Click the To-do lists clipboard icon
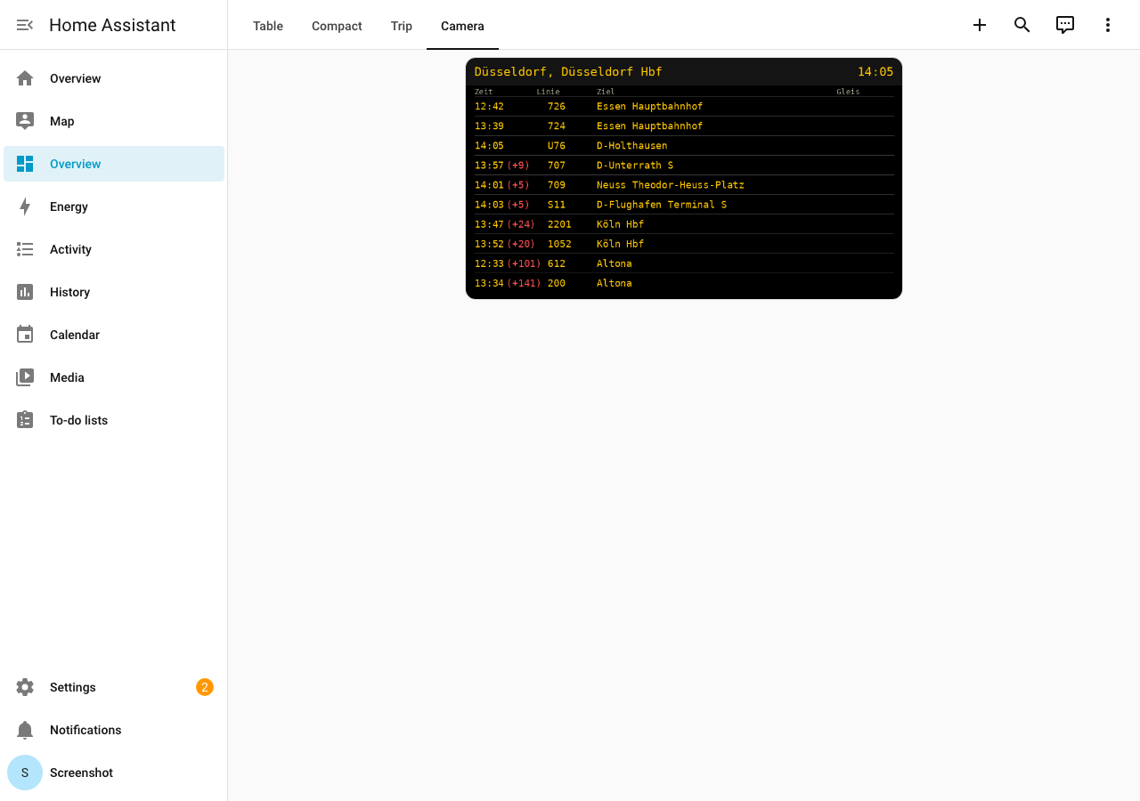 (25, 420)
